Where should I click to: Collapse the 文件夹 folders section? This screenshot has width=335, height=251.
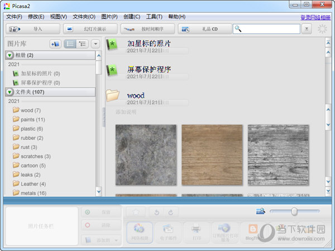pos(11,91)
